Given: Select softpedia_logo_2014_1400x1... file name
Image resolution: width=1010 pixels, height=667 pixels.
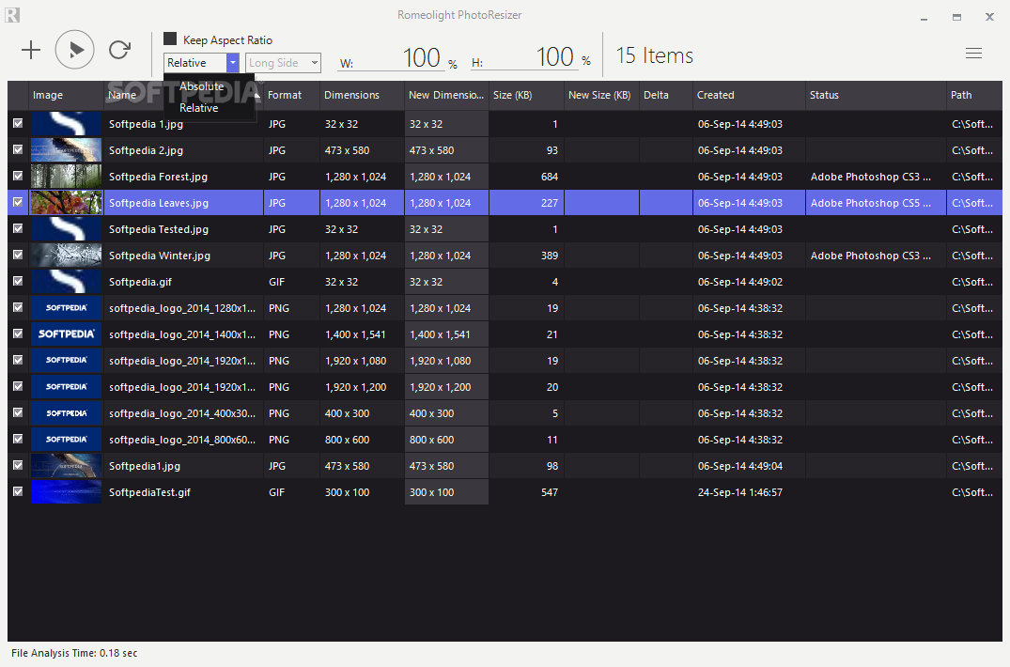Looking at the screenshot, I should (x=182, y=334).
